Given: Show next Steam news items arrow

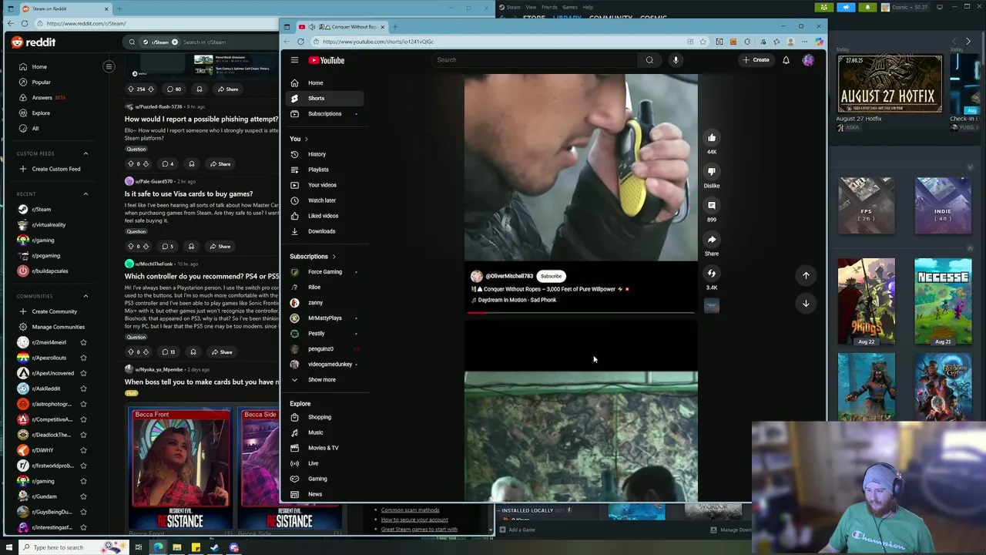Looking at the screenshot, I should pos(968,42).
